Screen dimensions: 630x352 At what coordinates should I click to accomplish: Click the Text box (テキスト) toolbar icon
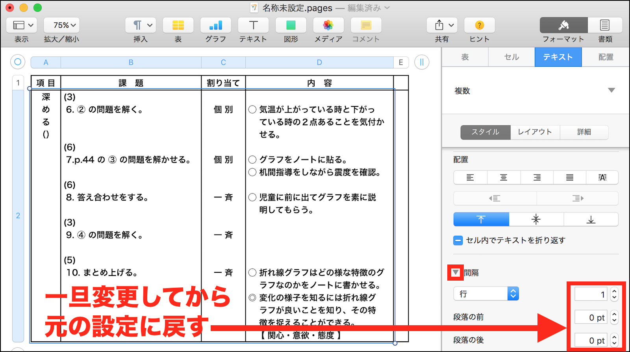point(253,26)
